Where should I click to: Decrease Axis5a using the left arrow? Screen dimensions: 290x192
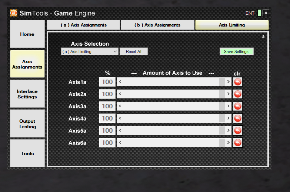coord(120,130)
